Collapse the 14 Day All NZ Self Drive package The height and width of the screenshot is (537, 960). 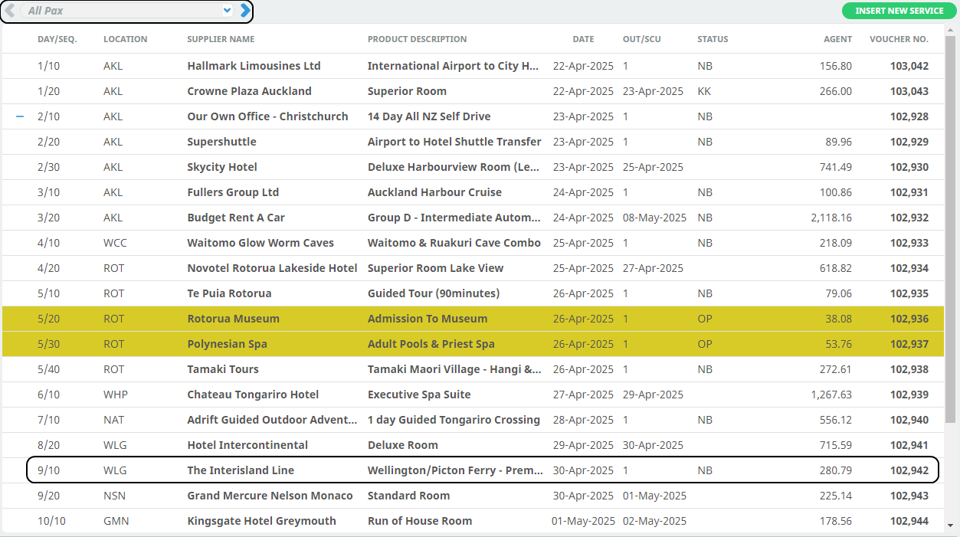[20, 116]
